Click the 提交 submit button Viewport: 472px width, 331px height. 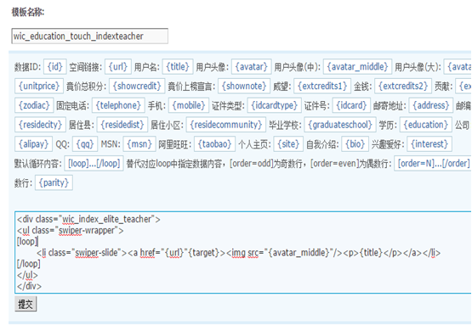pos(26,304)
